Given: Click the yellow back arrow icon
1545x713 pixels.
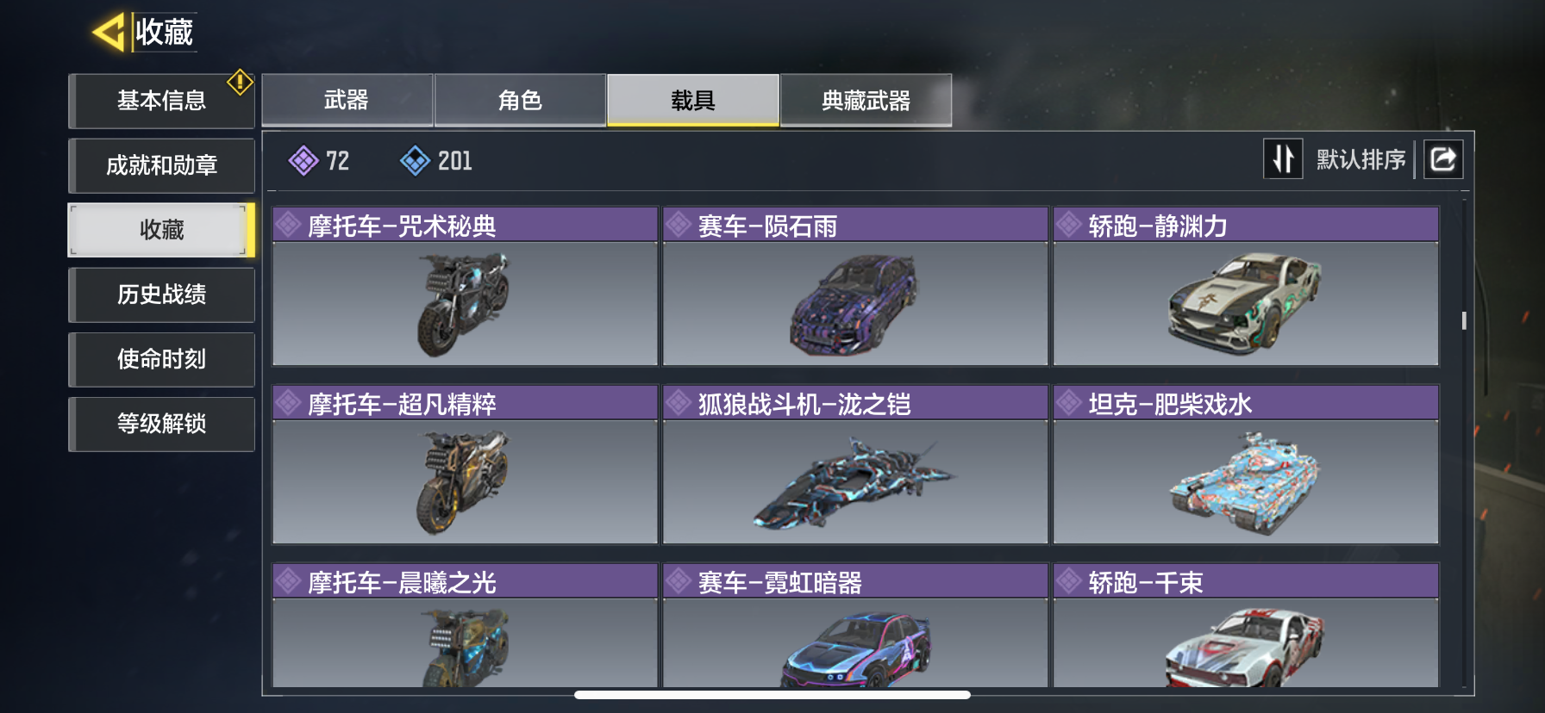Looking at the screenshot, I should click(x=109, y=33).
